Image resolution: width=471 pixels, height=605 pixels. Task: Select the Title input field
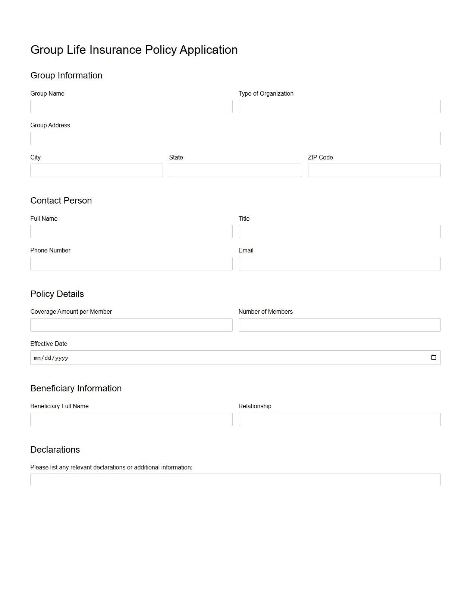(339, 232)
